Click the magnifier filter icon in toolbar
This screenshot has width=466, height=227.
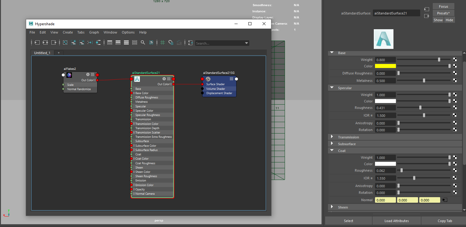pyautogui.click(x=143, y=42)
